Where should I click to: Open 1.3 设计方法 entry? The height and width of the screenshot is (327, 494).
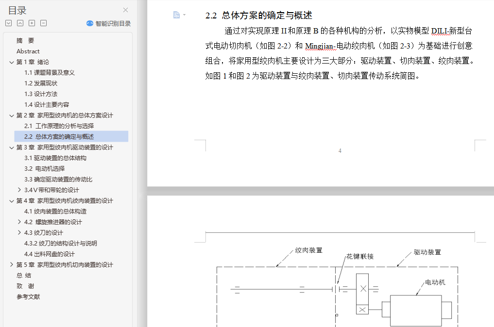(41, 94)
